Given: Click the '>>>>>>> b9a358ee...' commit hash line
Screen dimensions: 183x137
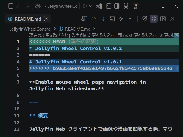Looking at the screenshot, I should tap(104, 68).
